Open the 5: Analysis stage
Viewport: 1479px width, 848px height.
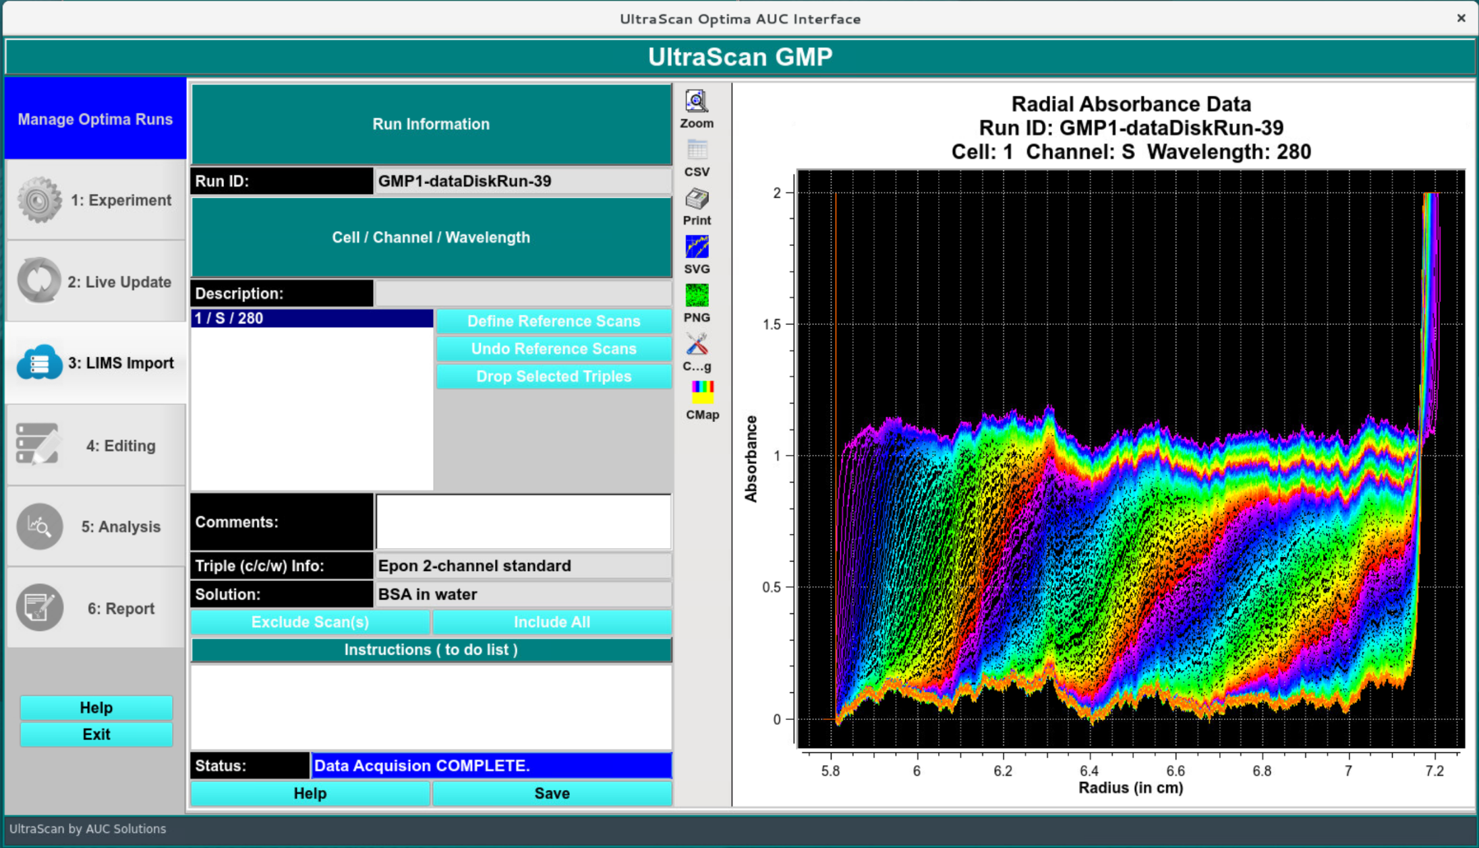point(96,526)
